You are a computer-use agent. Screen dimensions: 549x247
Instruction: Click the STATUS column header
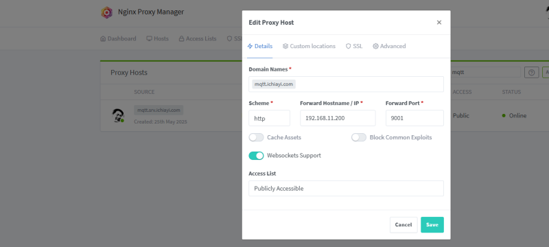tap(511, 92)
